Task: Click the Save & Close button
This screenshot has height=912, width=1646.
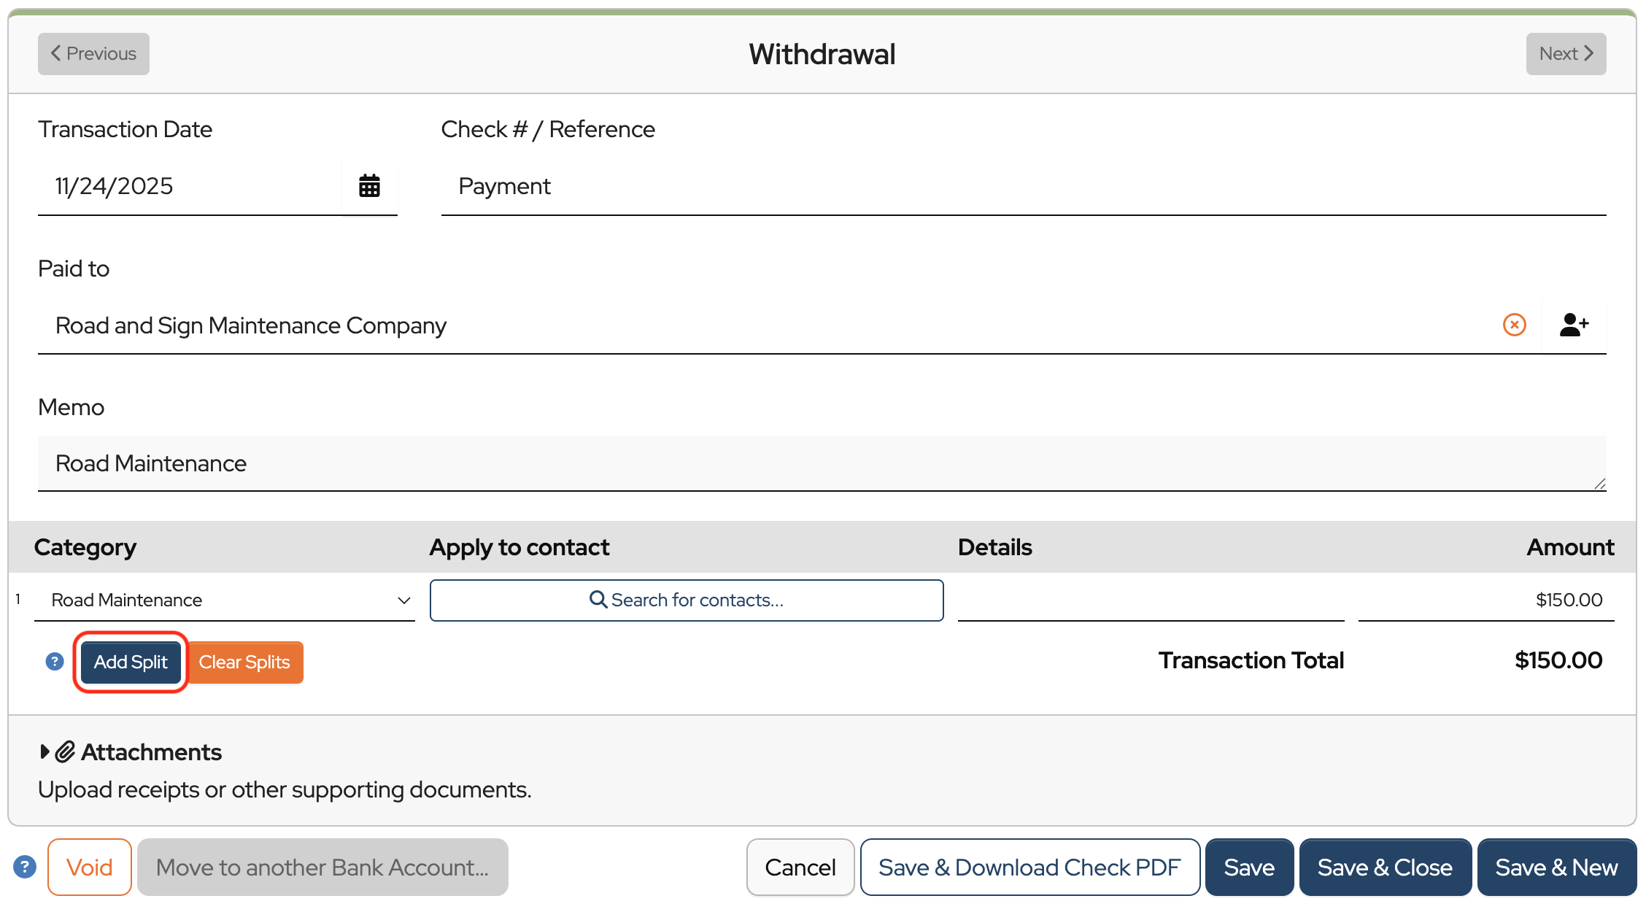Action: [1384, 867]
